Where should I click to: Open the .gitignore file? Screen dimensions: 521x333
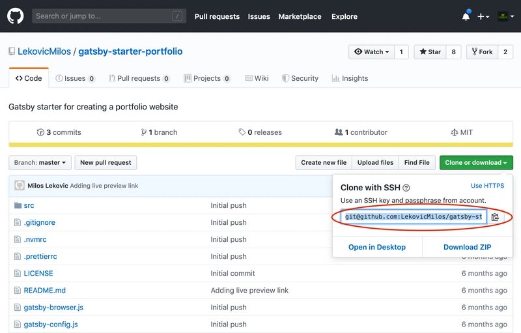[40, 222]
